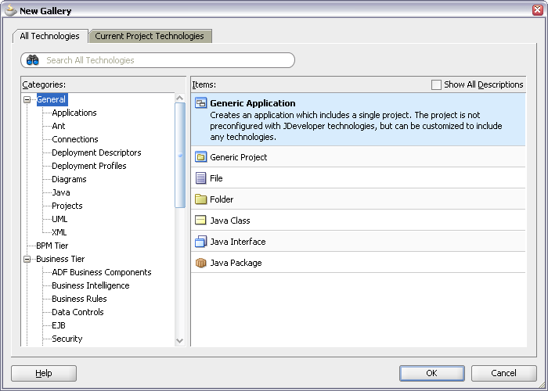The width and height of the screenshot is (548, 391).
Task: Collapse the General category node
Action: 27,99
